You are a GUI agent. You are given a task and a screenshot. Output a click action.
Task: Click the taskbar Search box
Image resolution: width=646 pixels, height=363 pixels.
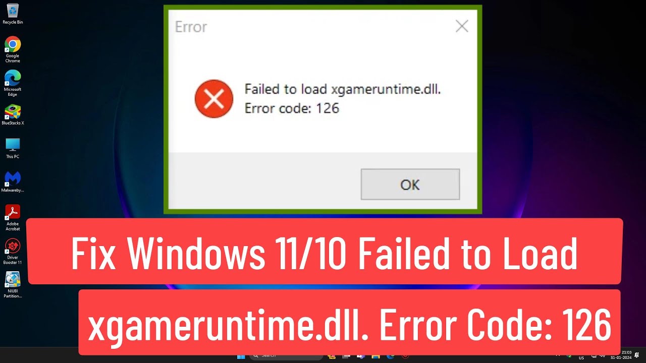pos(286,356)
